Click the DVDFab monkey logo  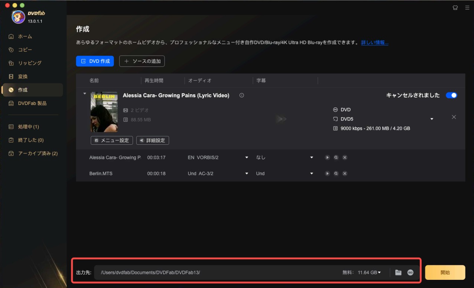click(x=18, y=17)
